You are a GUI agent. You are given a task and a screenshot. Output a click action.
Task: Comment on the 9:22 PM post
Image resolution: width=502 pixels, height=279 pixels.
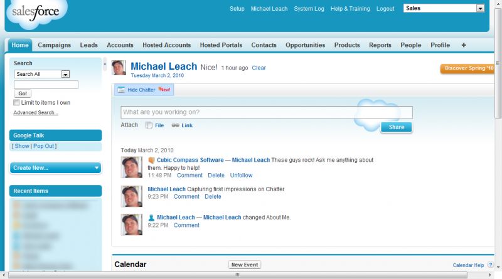point(186,225)
